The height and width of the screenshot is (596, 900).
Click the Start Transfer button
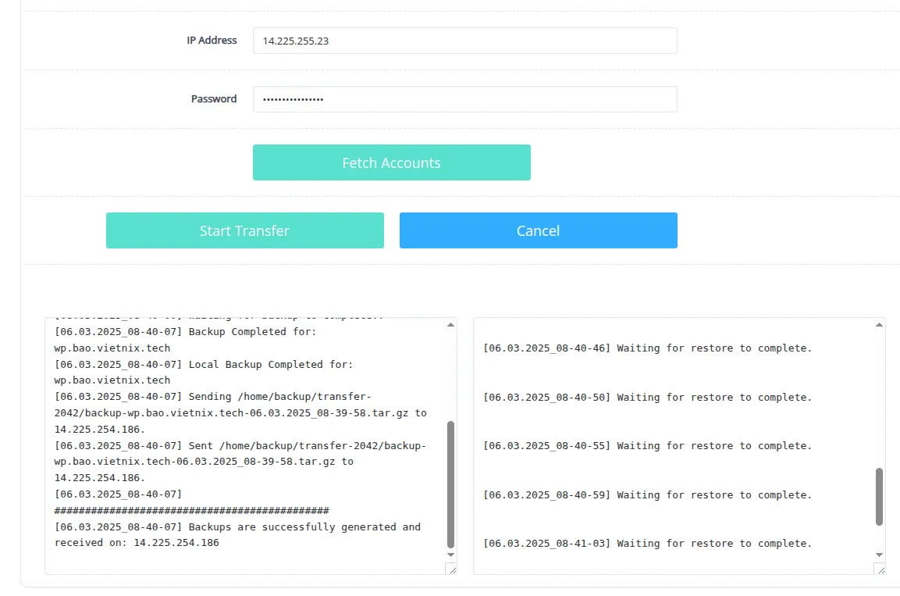pos(244,230)
